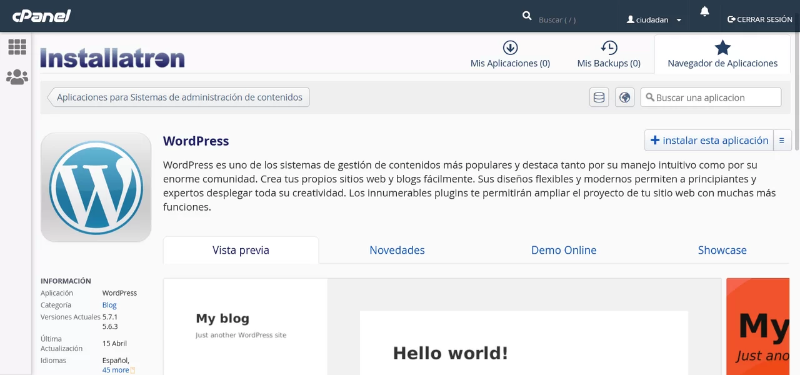This screenshot has width=800, height=375.
Task: Select the Vista previa tab
Action: (x=241, y=250)
